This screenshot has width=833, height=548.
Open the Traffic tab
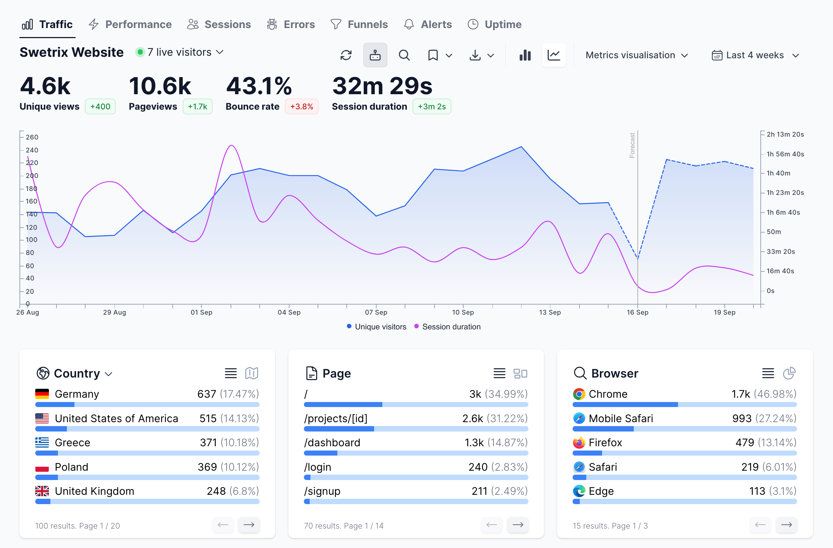coord(47,24)
